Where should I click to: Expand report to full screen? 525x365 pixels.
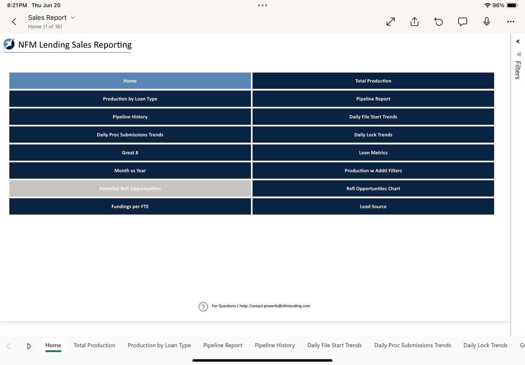tap(390, 22)
